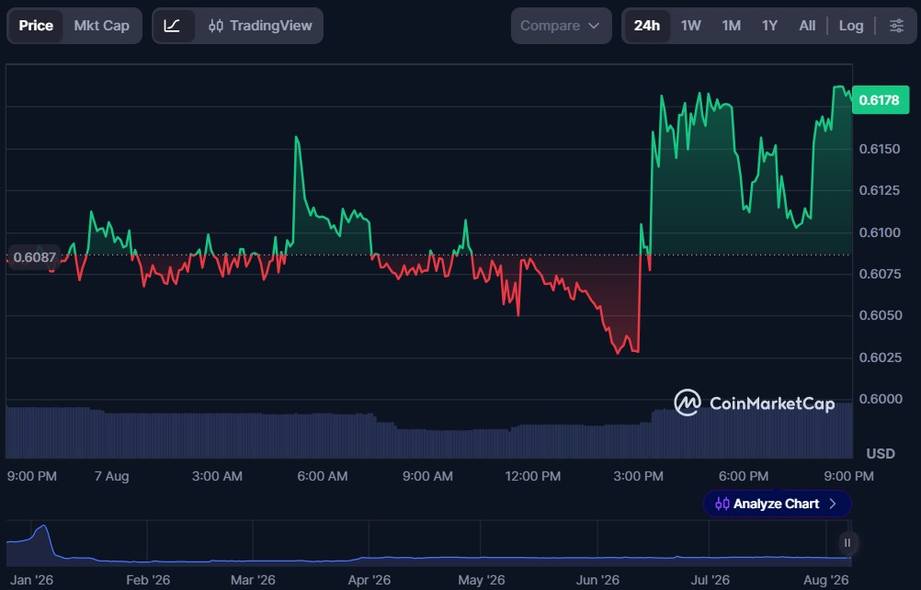This screenshot has height=590, width=921.
Task: Click the 7 Aug time axis label
Action: [x=111, y=476]
